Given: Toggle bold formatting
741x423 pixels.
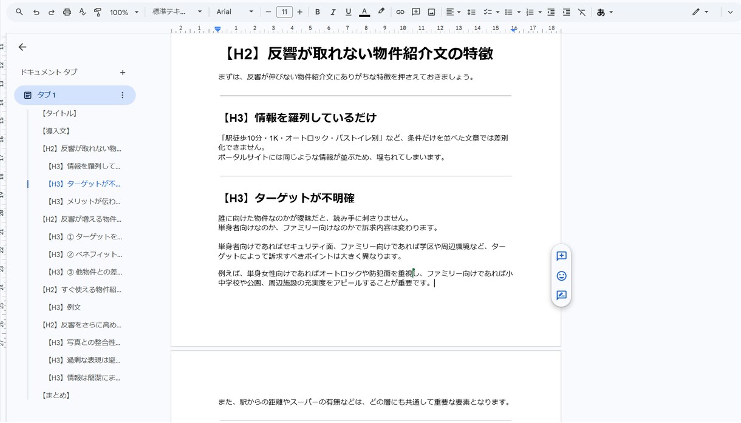Looking at the screenshot, I should [x=317, y=12].
